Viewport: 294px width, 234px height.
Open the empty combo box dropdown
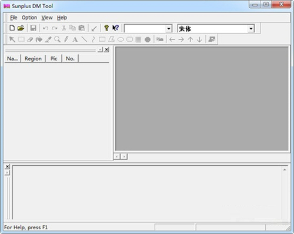[x=169, y=29]
